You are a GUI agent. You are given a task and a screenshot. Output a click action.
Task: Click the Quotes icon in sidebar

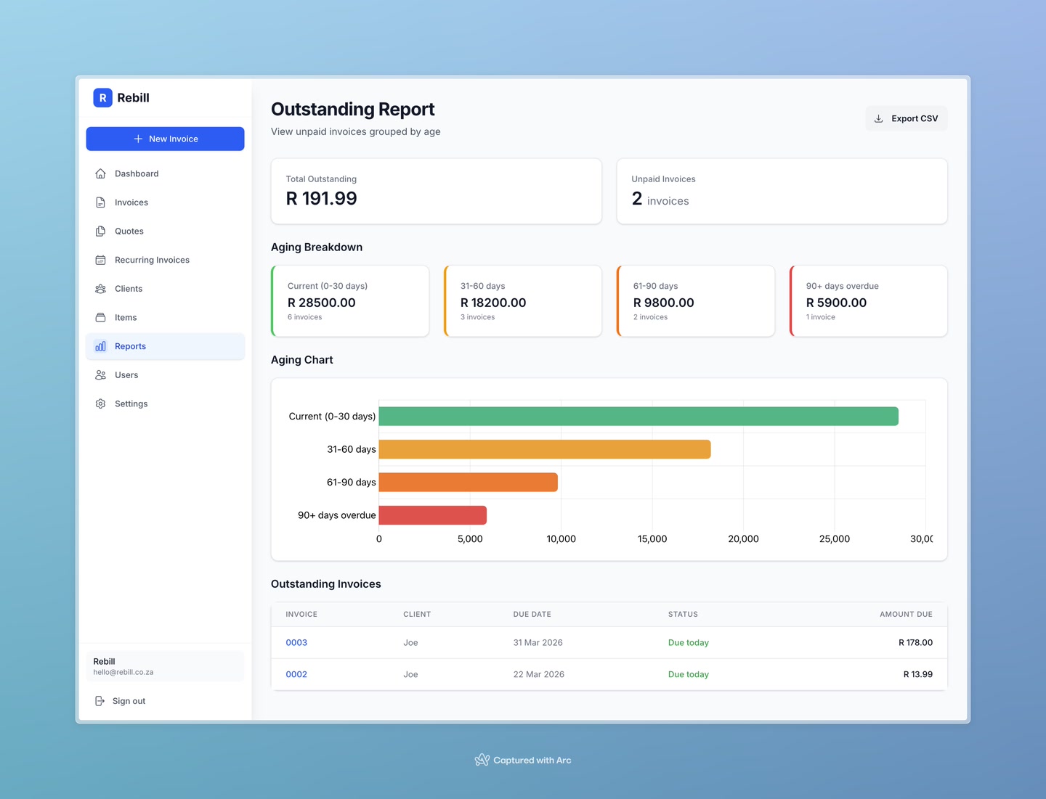pos(100,231)
